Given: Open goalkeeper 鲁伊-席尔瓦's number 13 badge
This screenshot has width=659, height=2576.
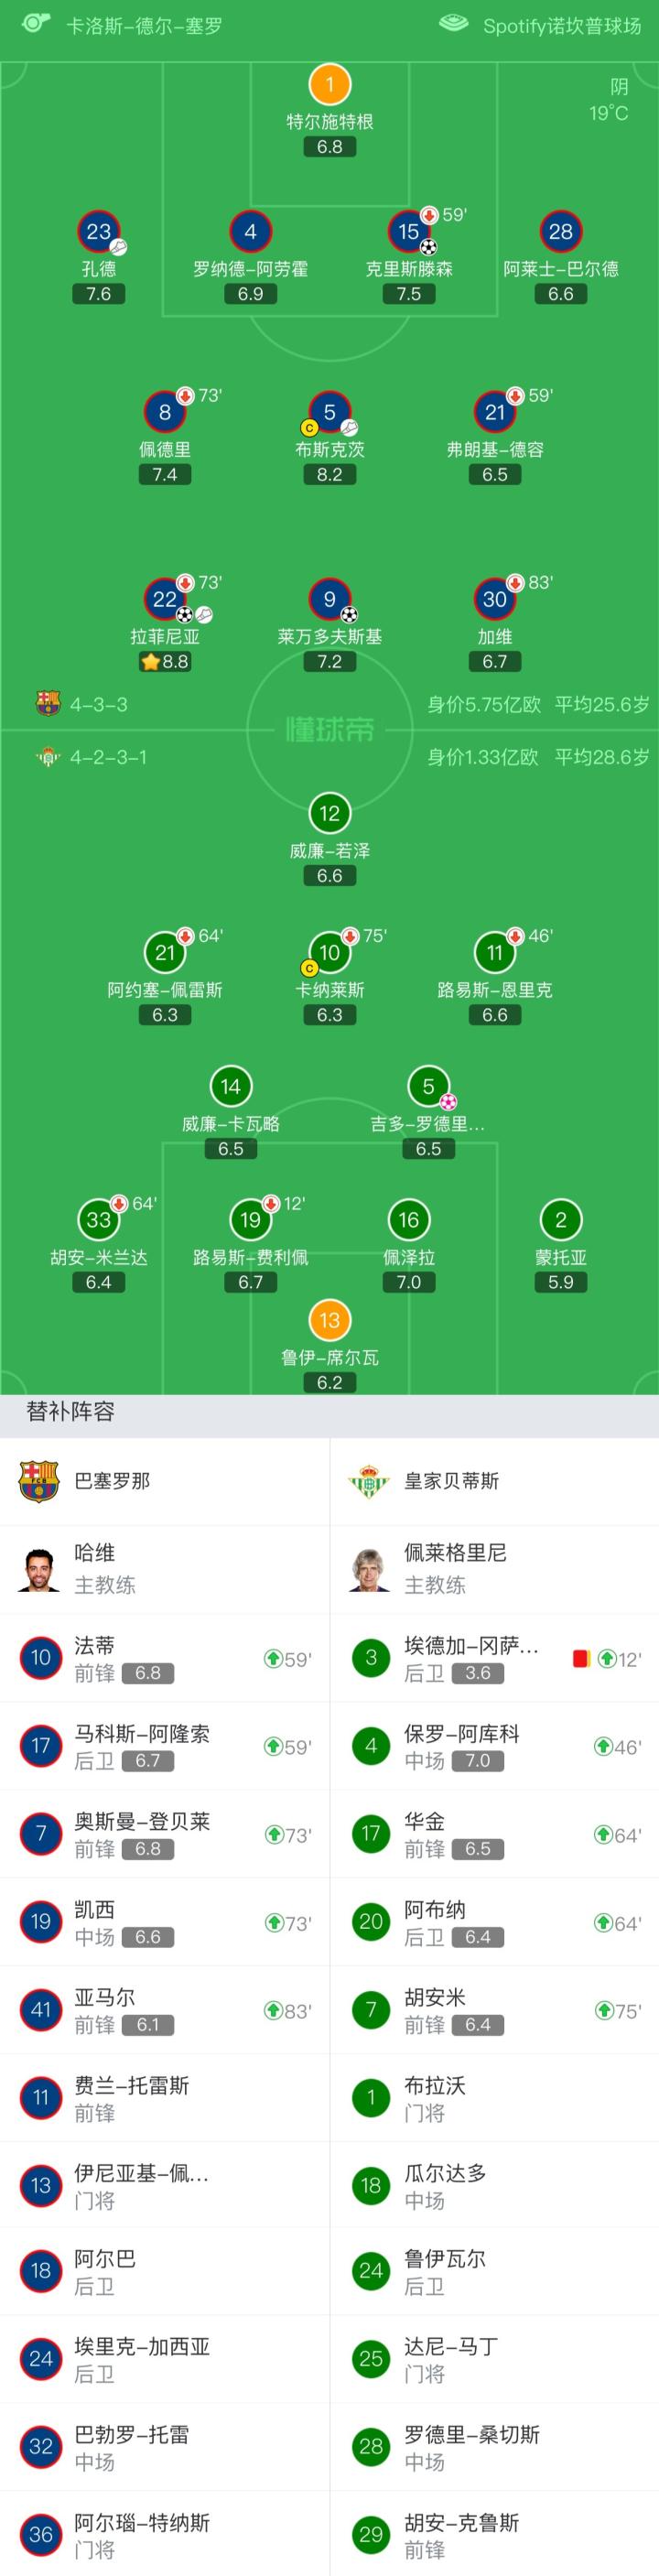Looking at the screenshot, I should 329,1320.
